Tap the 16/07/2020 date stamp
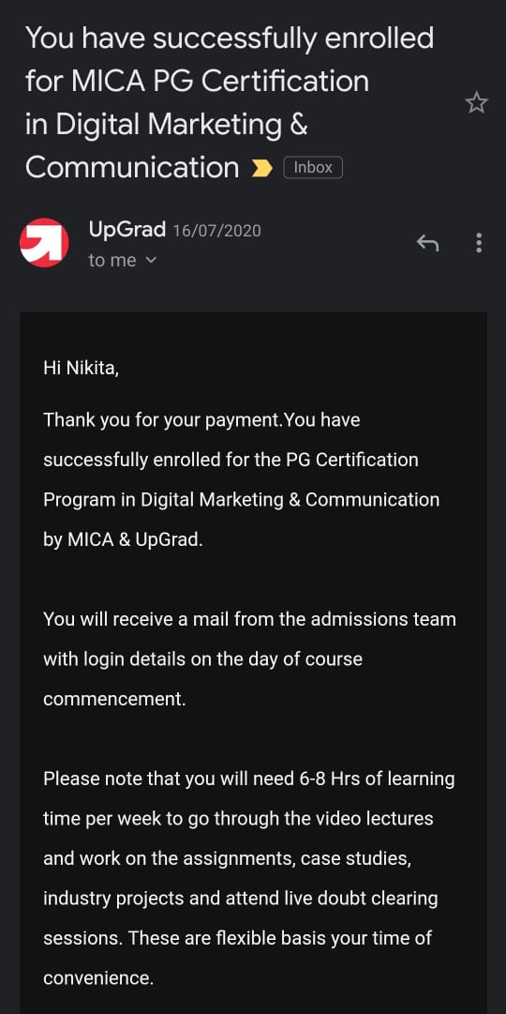Image resolution: width=506 pixels, height=1014 pixels. click(x=216, y=231)
